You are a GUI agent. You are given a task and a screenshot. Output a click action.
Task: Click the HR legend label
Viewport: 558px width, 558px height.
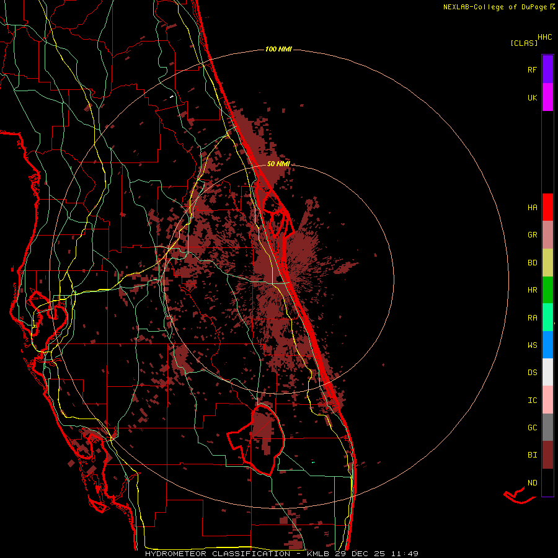(x=532, y=290)
